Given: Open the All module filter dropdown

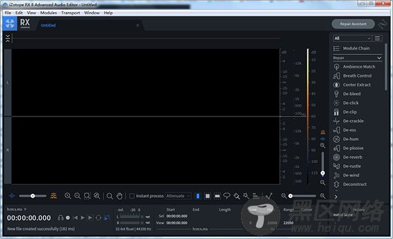Looking at the screenshot, I should click(x=352, y=38).
